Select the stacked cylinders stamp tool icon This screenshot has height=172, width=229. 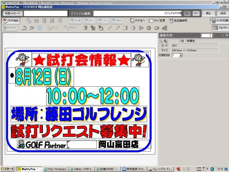[101, 28]
